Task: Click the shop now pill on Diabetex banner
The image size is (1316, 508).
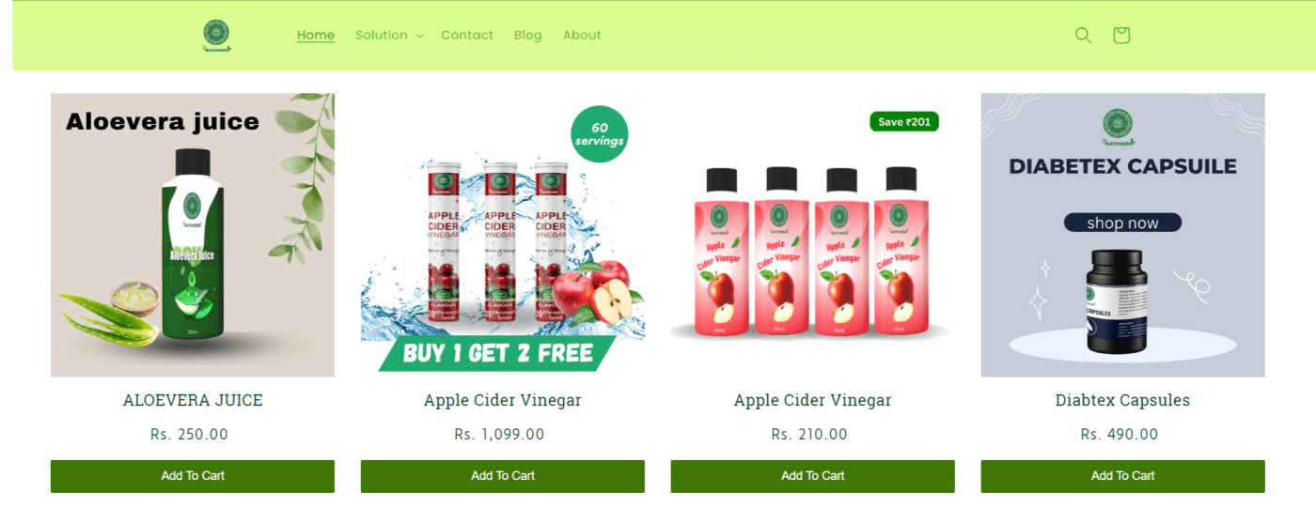Action: pyautogui.click(x=1122, y=223)
